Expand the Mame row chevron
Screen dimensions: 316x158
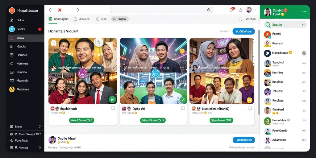[x=40, y=127]
